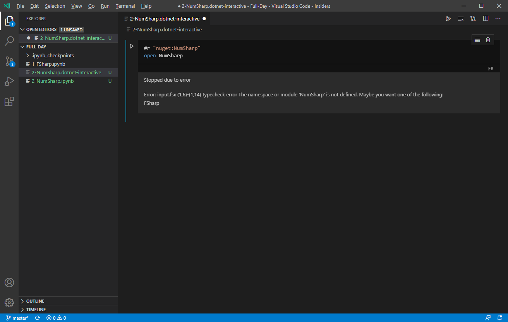Viewport: 508px width, 322px height.
Task: Open changes compare icon in editor toolbar
Action: point(473,19)
